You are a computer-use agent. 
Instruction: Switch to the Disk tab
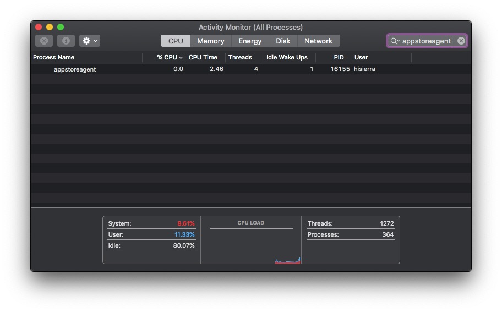(283, 41)
